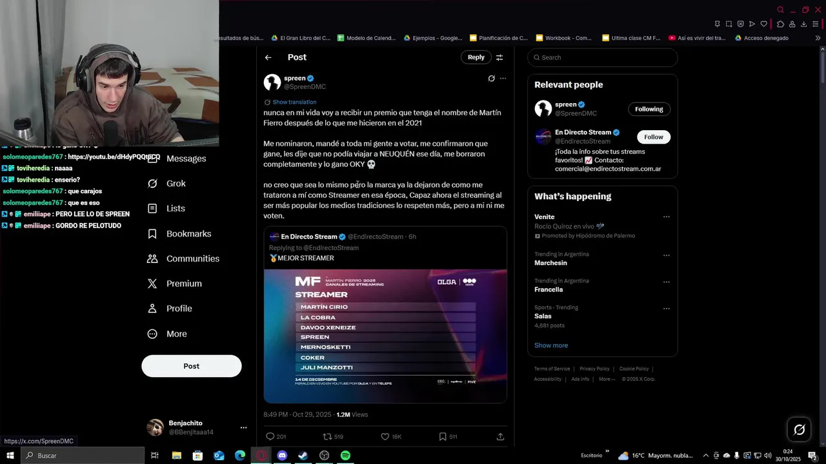Click the Marchesin trending topic

(x=550, y=263)
